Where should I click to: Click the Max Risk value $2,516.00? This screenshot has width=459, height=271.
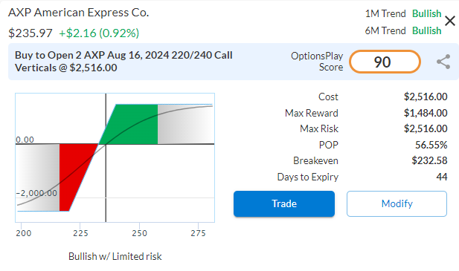coord(426,128)
